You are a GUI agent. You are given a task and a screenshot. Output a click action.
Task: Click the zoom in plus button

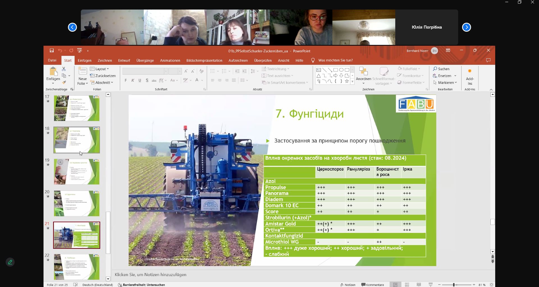tap(474, 285)
